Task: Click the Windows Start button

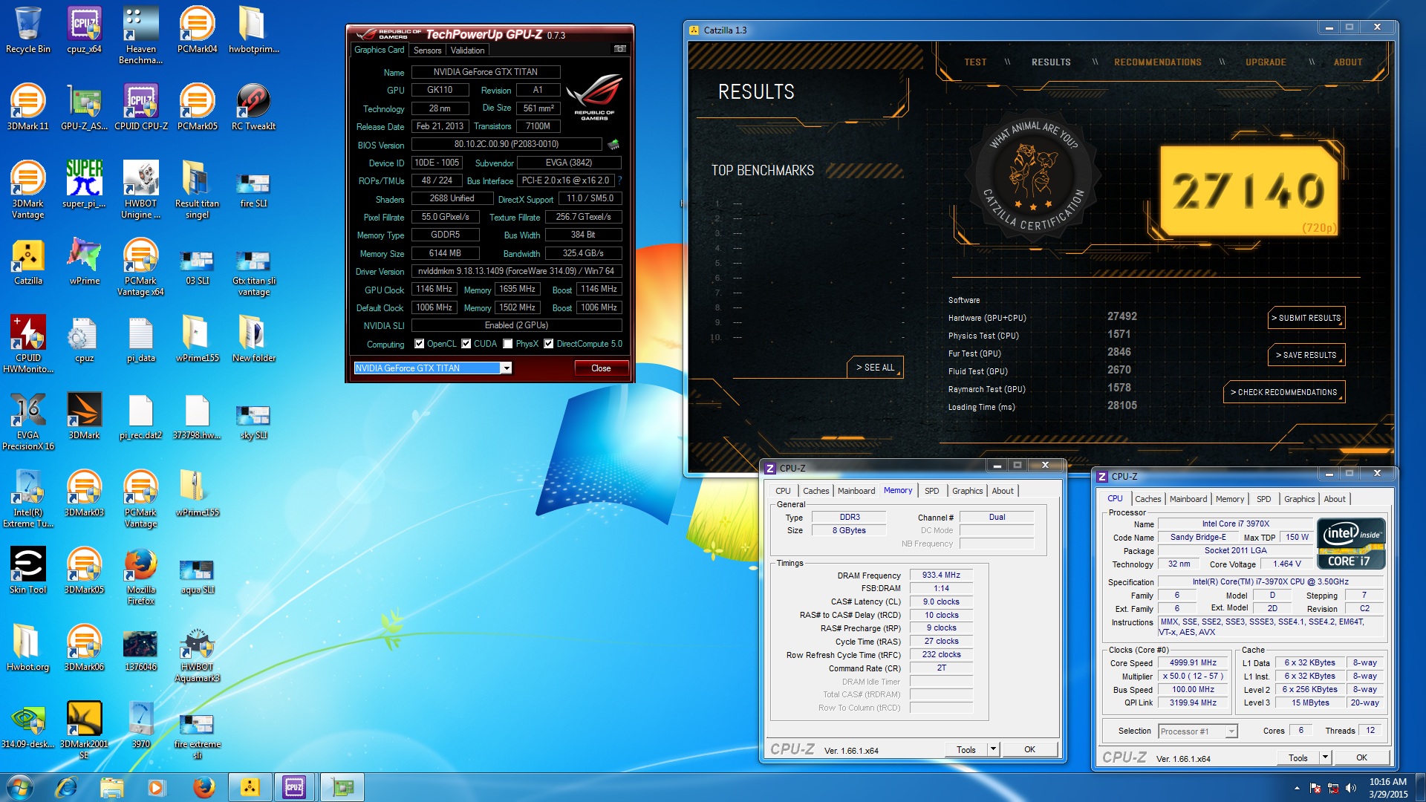Action: pyautogui.click(x=20, y=787)
